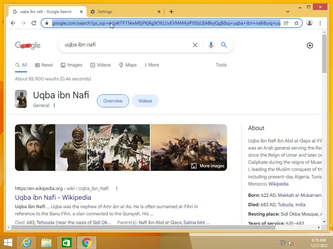Click the vertical scrollbar thumb
The width and height of the screenshot is (333, 249).
324,54
